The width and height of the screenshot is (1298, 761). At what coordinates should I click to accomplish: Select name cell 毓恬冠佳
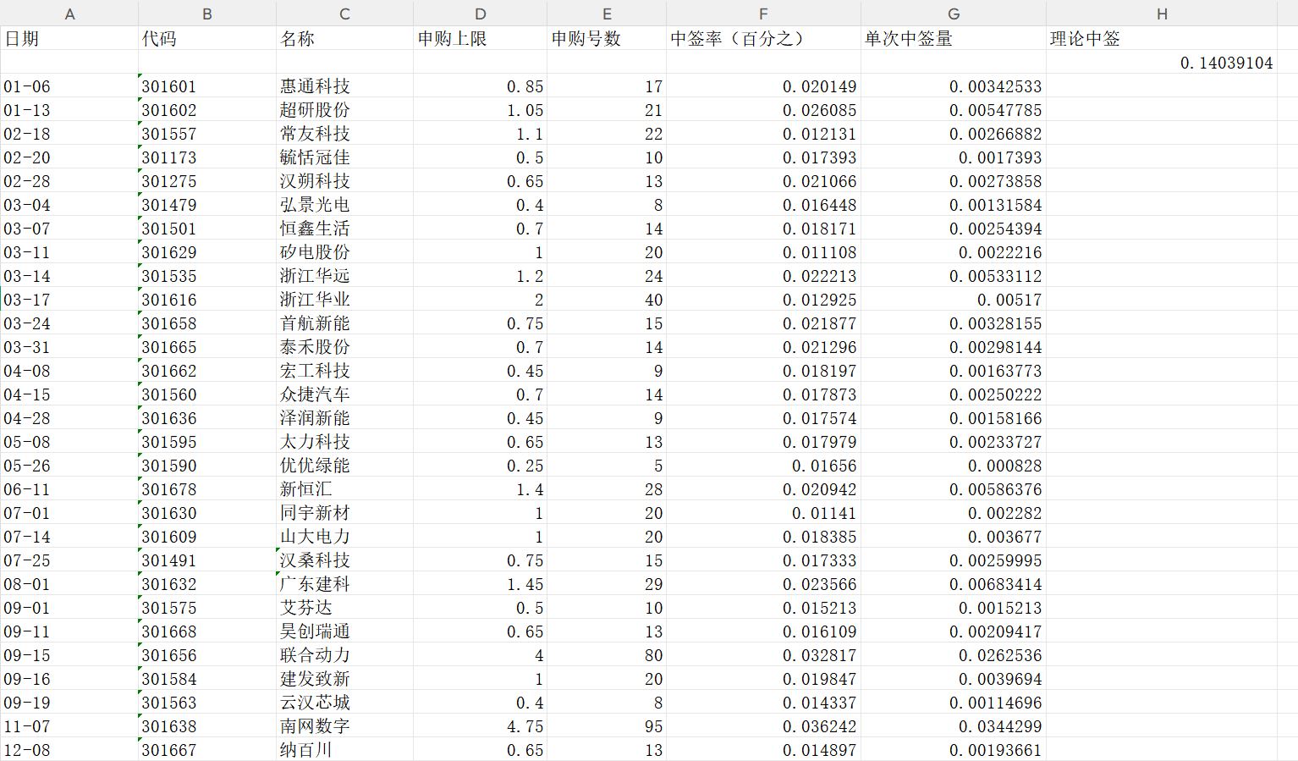click(344, 157)
